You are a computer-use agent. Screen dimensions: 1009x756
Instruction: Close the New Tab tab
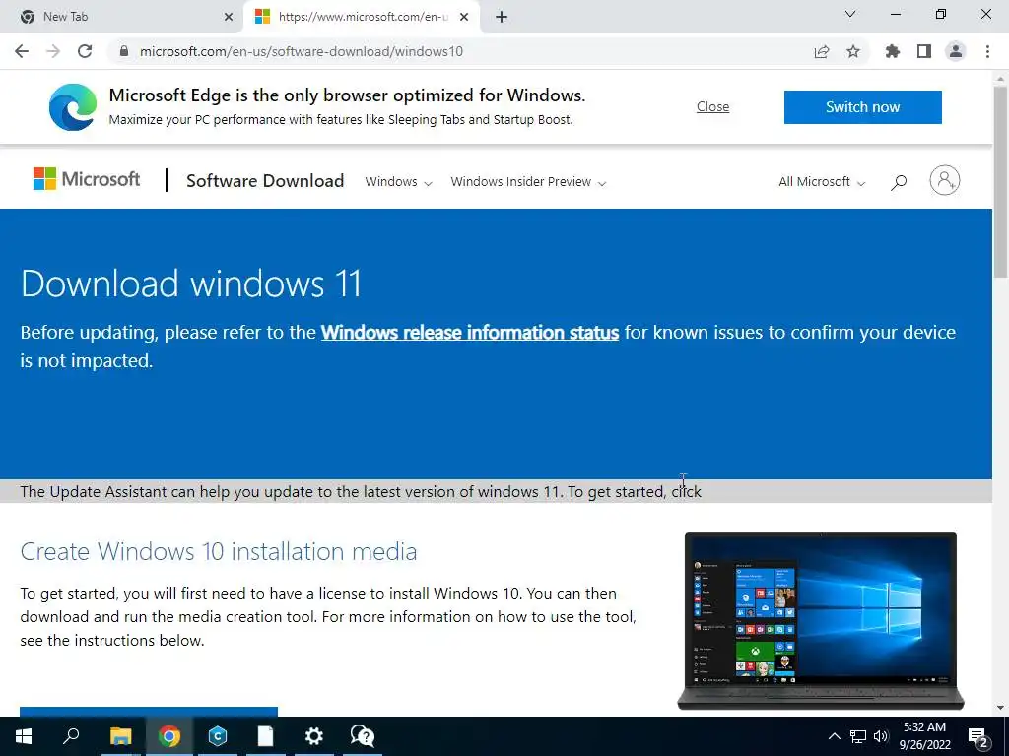coord(229,17)
